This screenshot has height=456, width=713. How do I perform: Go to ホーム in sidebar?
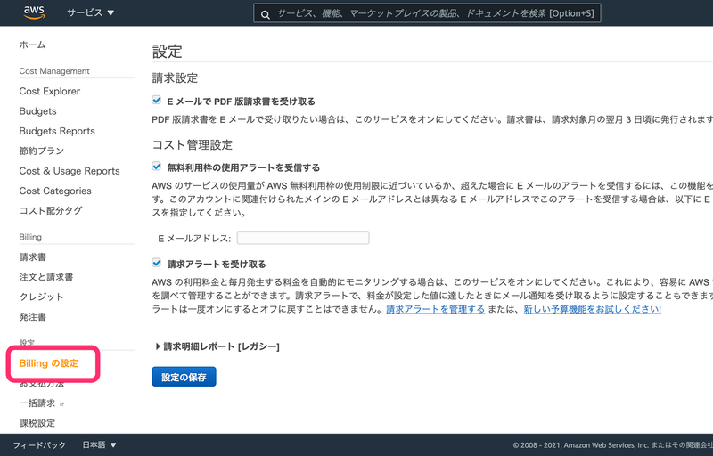click(32, 45)
